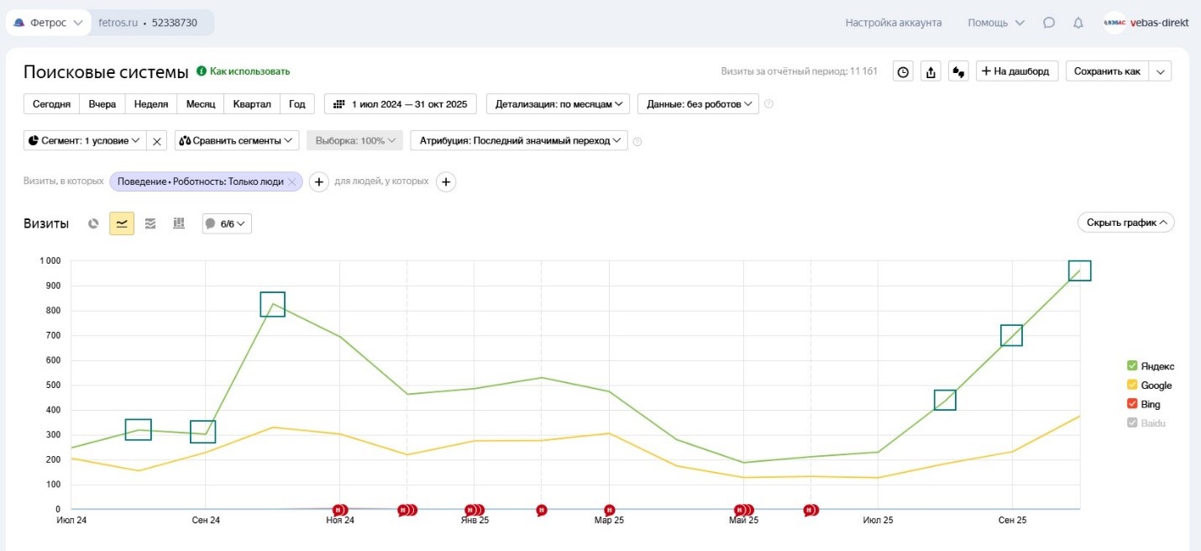Open Сравнить сегменты dropdown
The width and height of the screenshot is (1201, 551).
pyautogui.click(x=237, y=140)
